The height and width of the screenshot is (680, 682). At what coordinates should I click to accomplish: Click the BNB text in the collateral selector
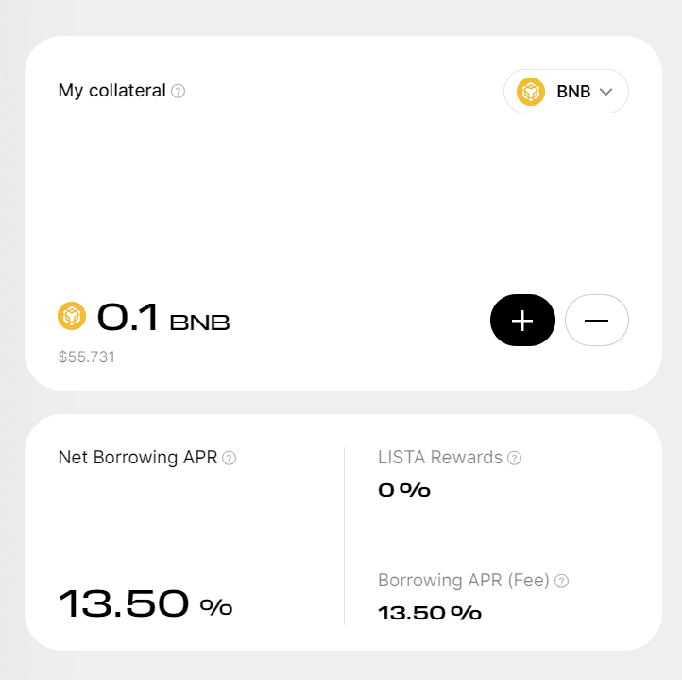click(573, 92)
